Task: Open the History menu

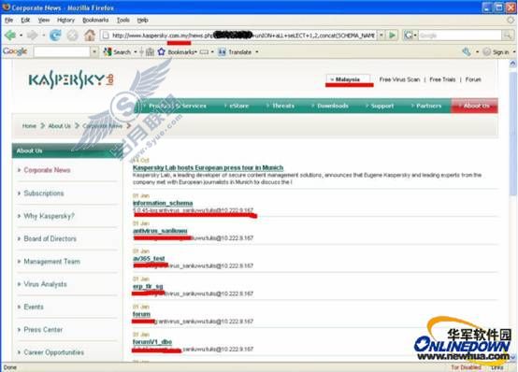Action: click(65, 21)
